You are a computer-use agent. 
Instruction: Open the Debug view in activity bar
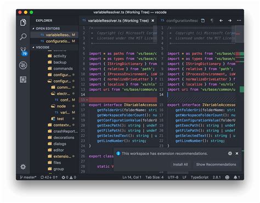(x=23, y=65)
